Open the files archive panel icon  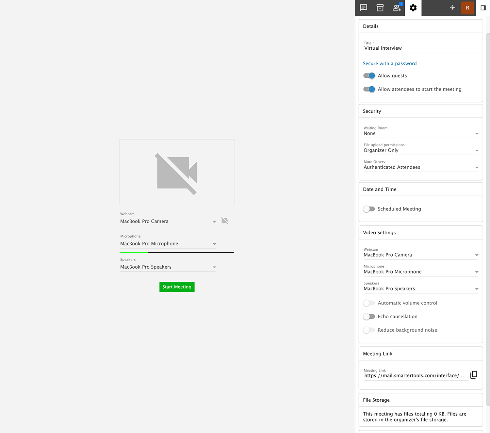click(x=380, y=8)
